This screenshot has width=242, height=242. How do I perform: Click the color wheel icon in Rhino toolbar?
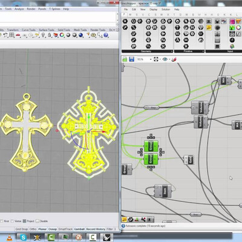62,35
